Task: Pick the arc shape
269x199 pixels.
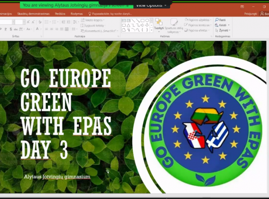Action: [x=133, y=30]
